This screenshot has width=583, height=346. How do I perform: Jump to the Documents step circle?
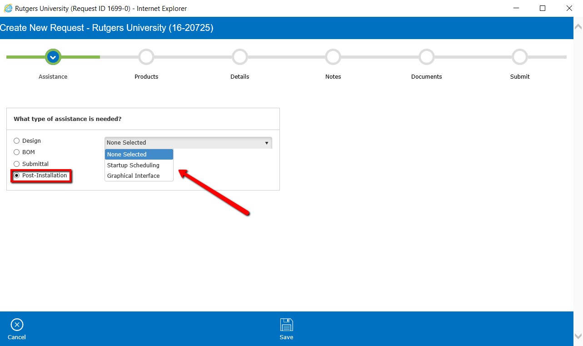[427, 57]
